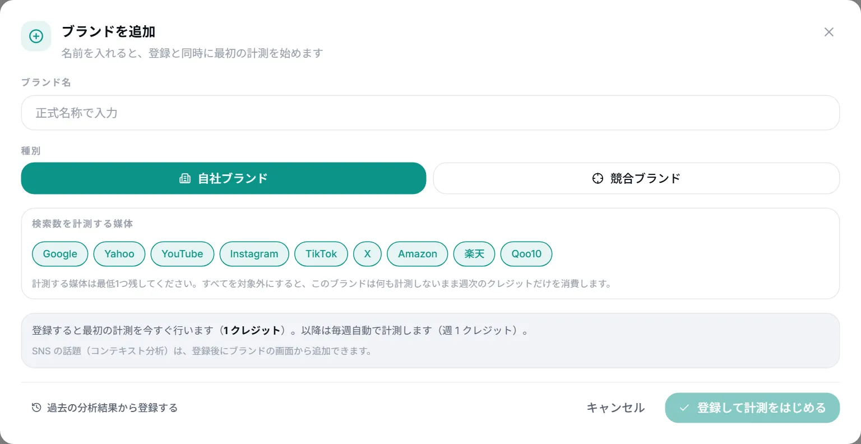Image resolution: width=861 pixels, height=444 pixels.
Task: Toggle the Yahoo media chip
Action: pyautogui.click(x=119, y=254)
